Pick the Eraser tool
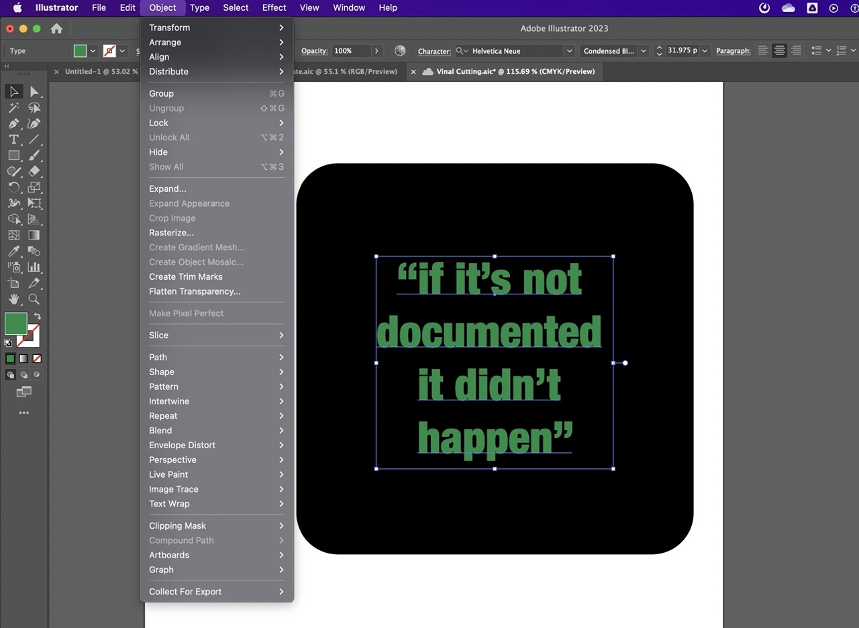Viewport: 859px width, 628px height. (34, 172)
